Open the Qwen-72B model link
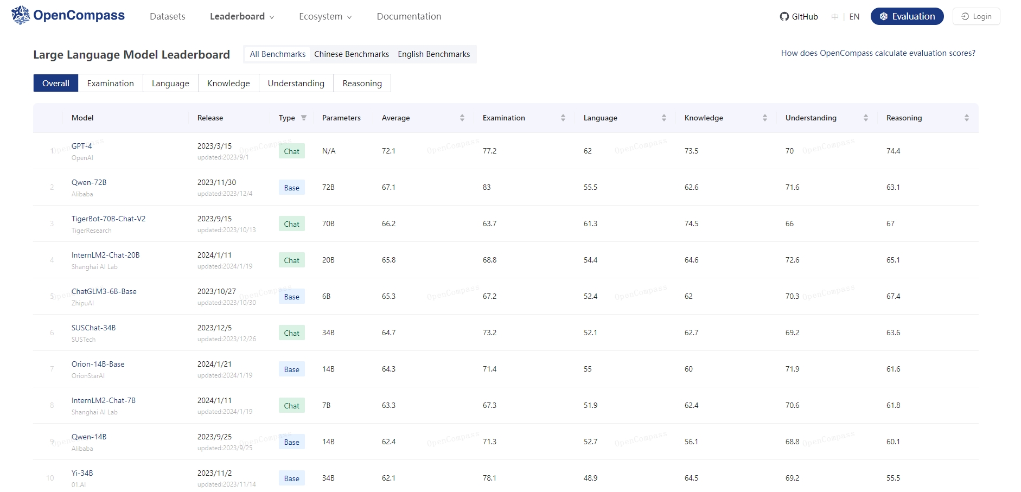 click(x=89, y=182)
